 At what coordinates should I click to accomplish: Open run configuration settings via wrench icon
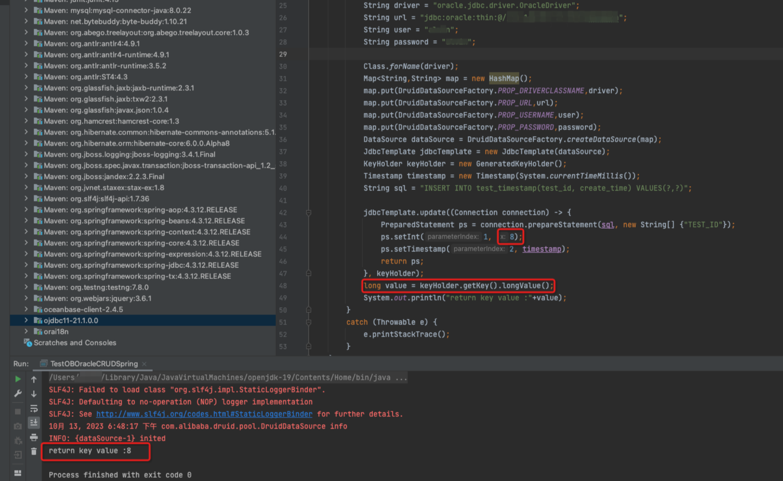[18, 393]
